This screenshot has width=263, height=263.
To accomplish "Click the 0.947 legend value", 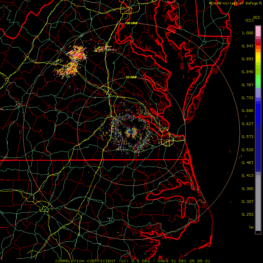I will [x=248, y=46].
